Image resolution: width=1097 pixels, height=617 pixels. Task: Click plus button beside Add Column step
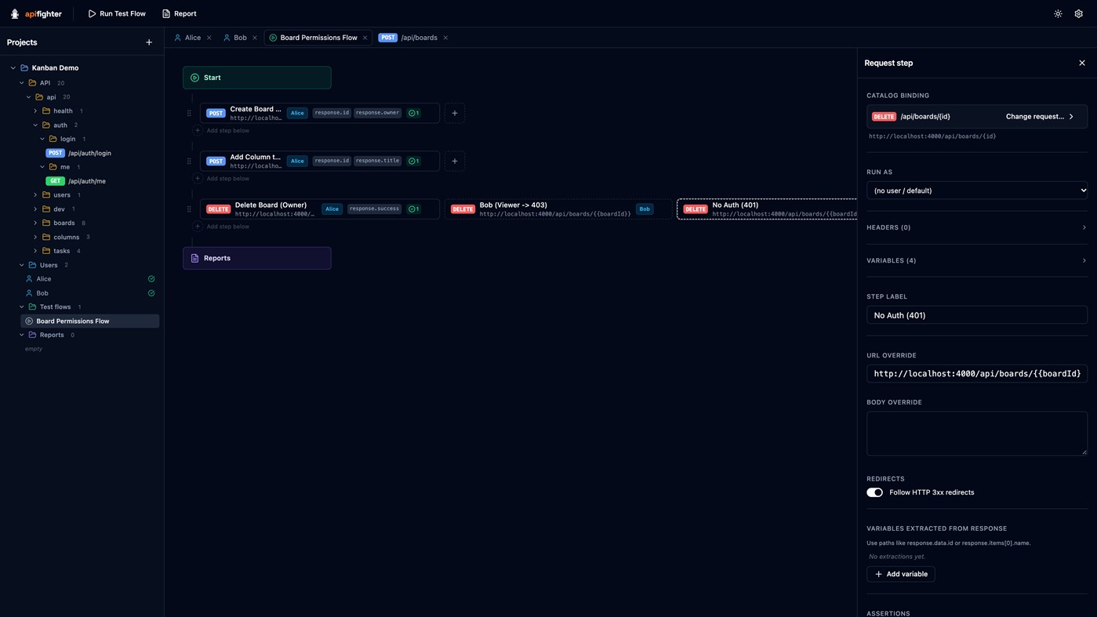click(x=455, y=161)
